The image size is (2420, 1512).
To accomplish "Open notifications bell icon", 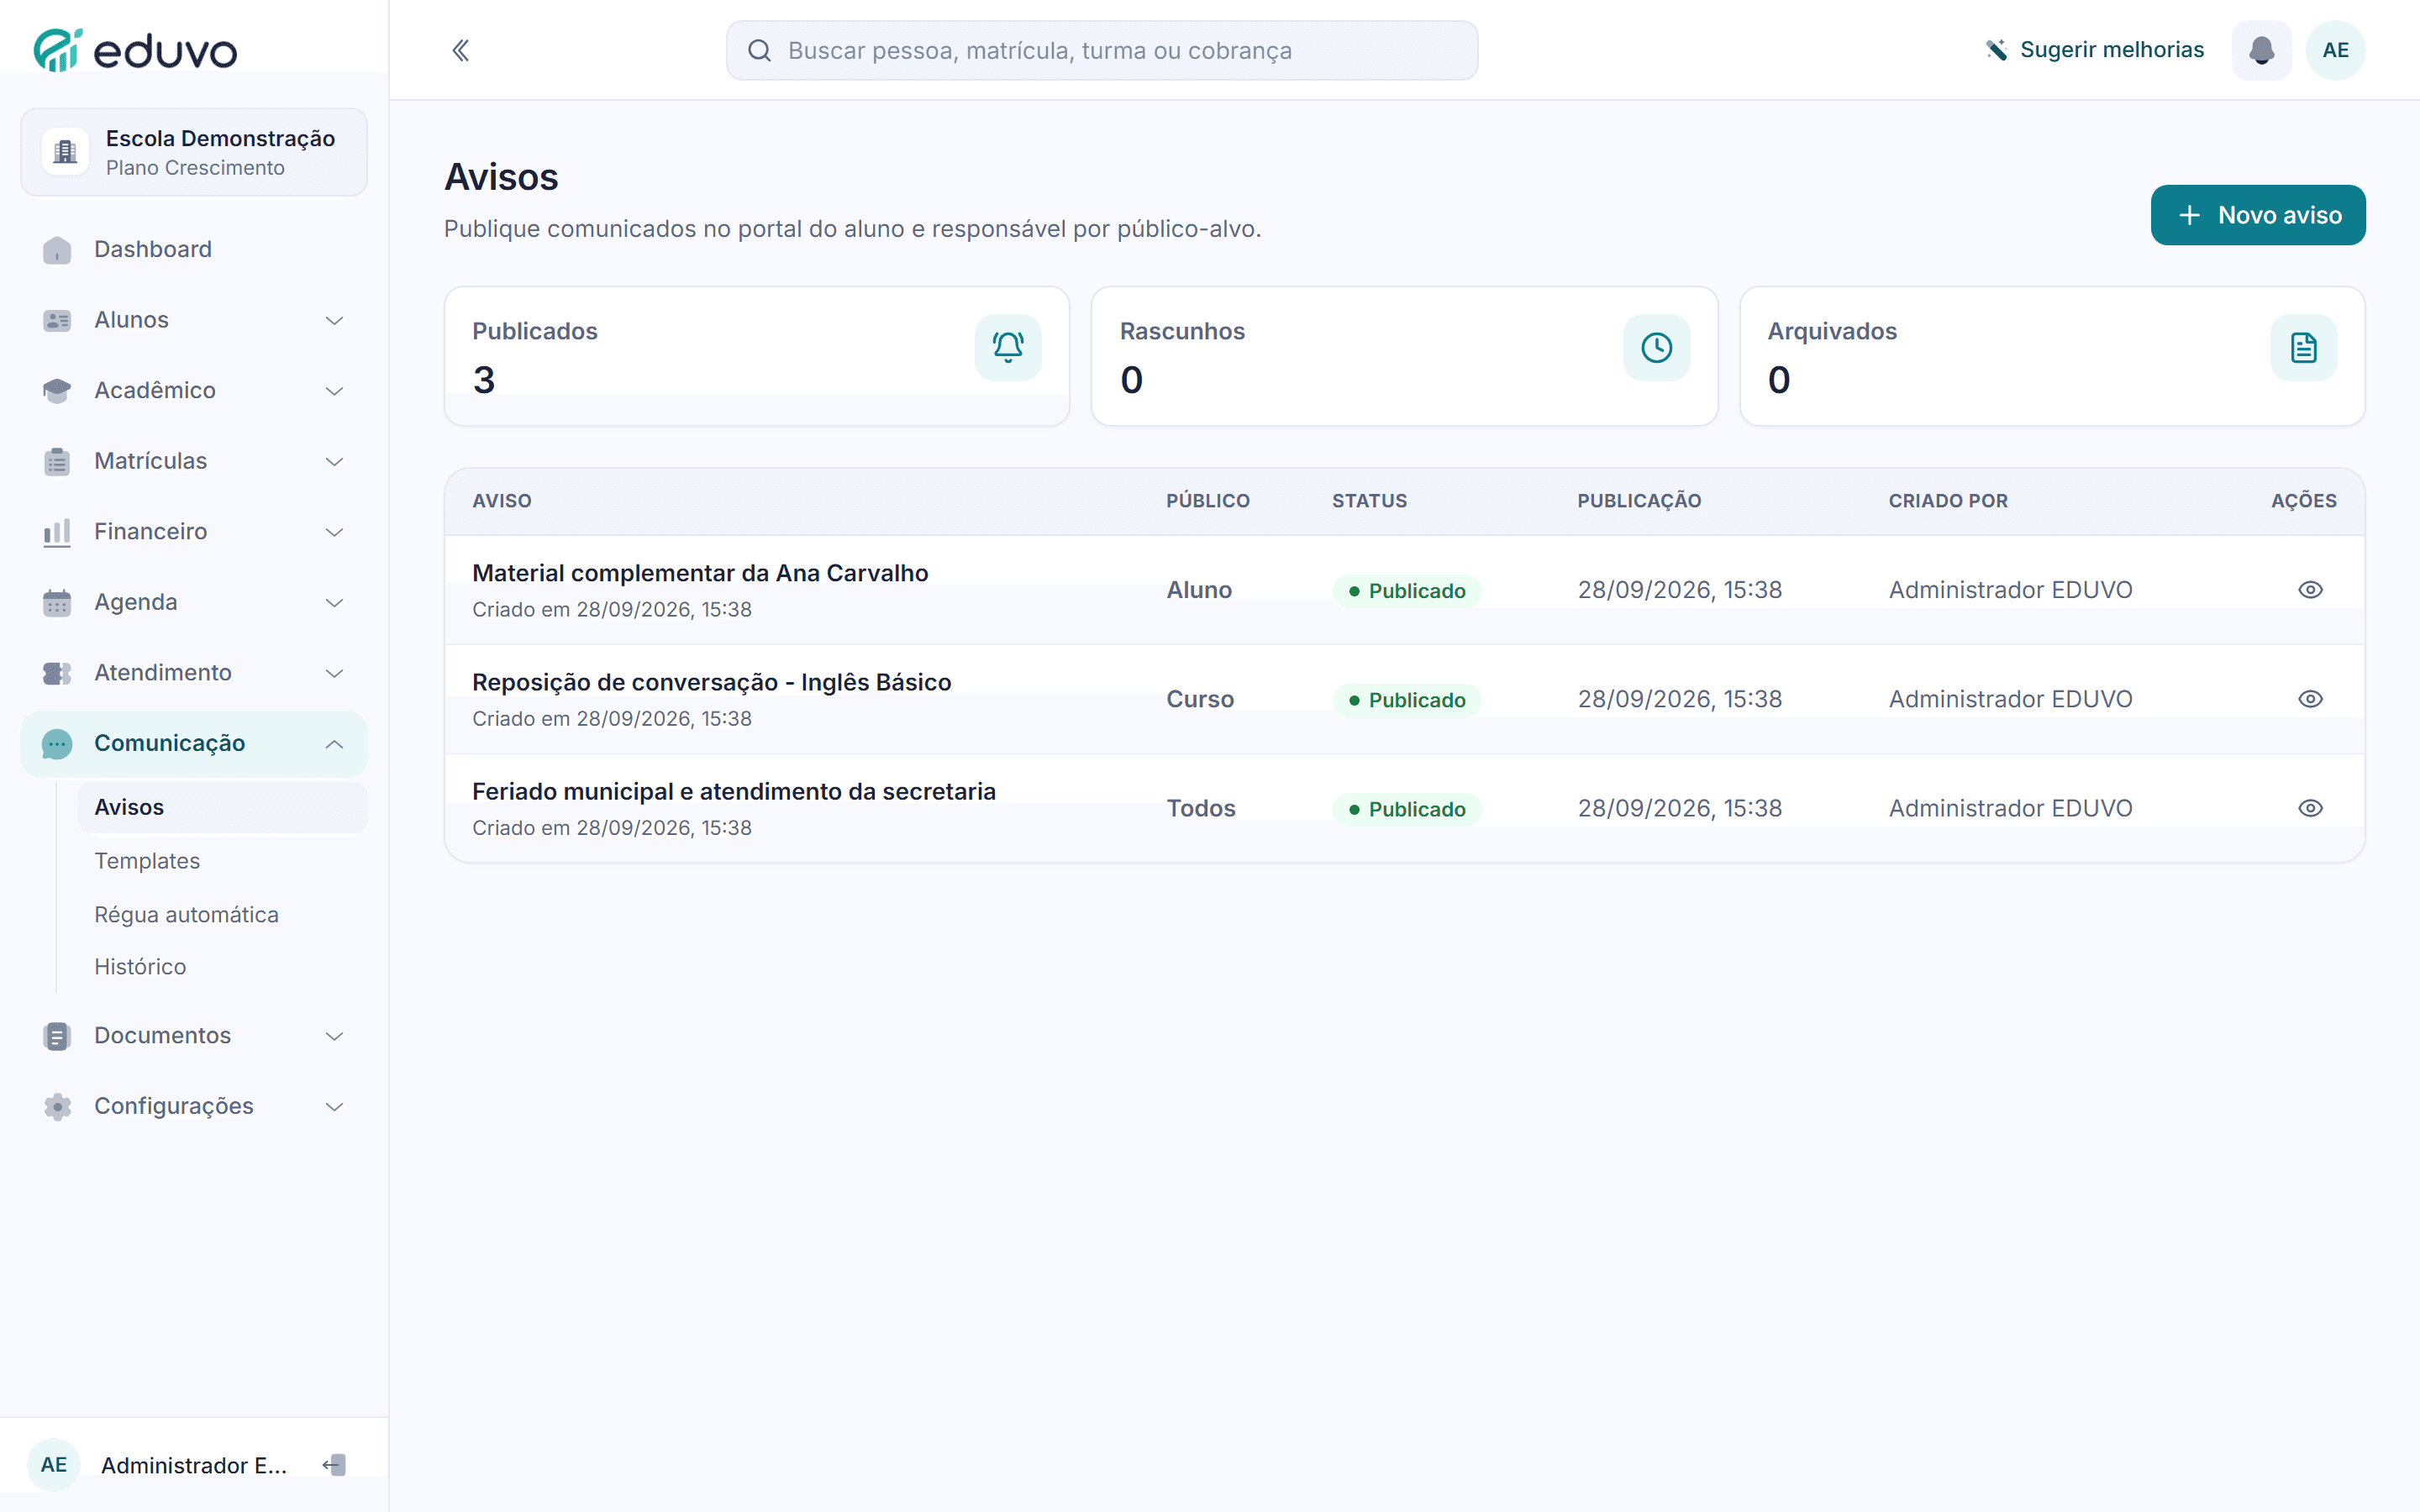I will [2261, 50].
